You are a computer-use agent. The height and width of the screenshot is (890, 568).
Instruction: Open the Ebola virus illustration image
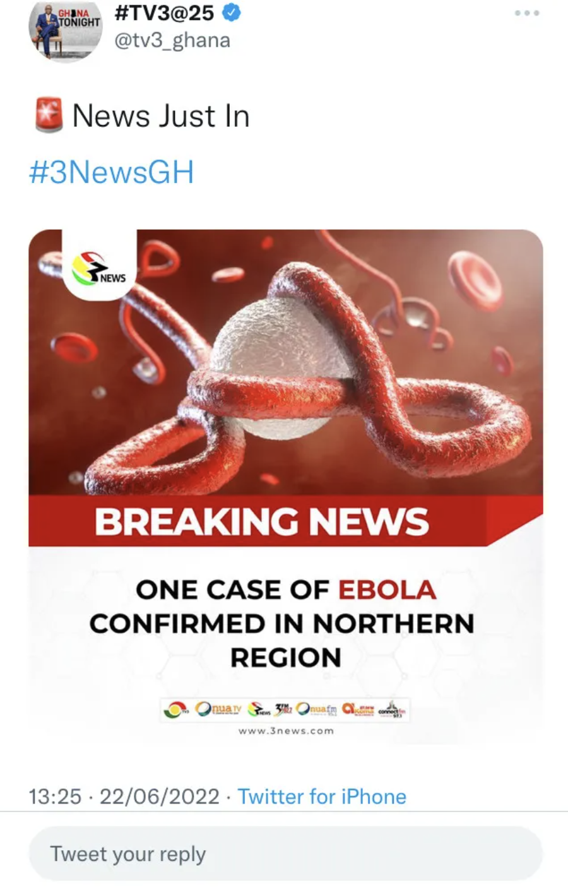[x=286, y=362]
